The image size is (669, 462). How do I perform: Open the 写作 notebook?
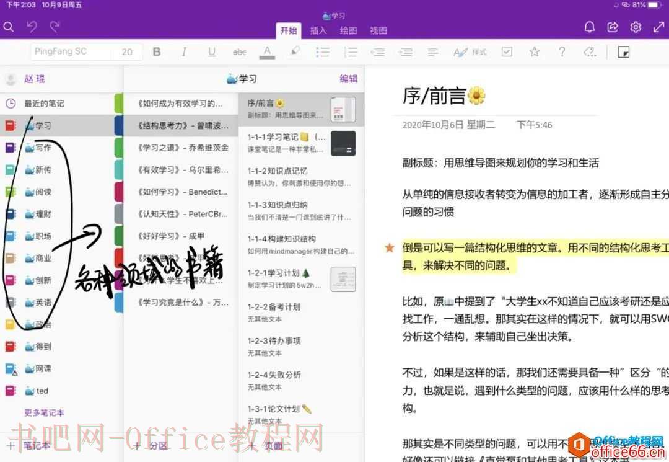tap(57, 148)
